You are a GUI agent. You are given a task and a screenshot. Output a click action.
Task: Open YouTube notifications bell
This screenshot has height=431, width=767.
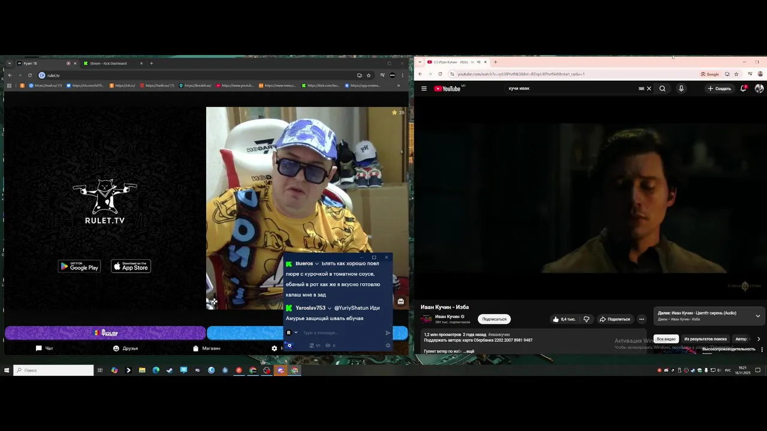pyautogui.click(x=744, y=89)
